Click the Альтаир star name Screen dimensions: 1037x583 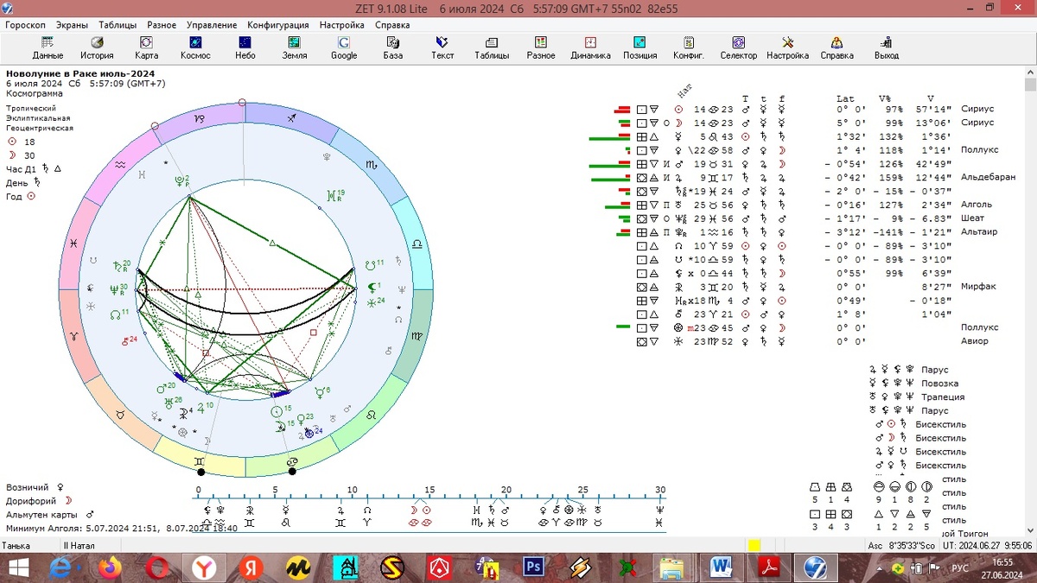pyautogui.click(x=978, y=232)
